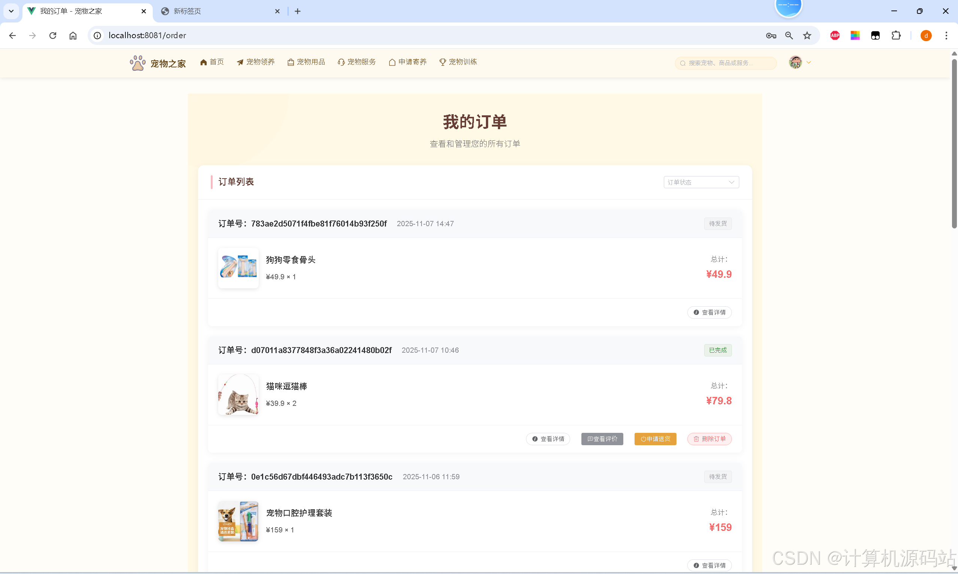Screen dimensions: 958x574
Task: Open a new browser tab with plus button
Action: (297, 11)
